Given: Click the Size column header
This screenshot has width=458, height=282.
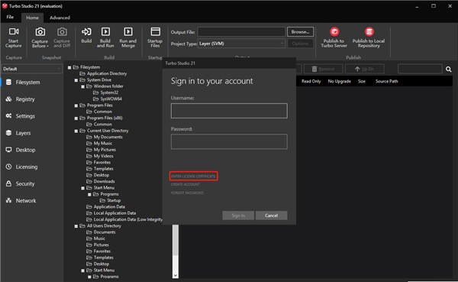Looking at the screenshot, I should coord(362,81).
